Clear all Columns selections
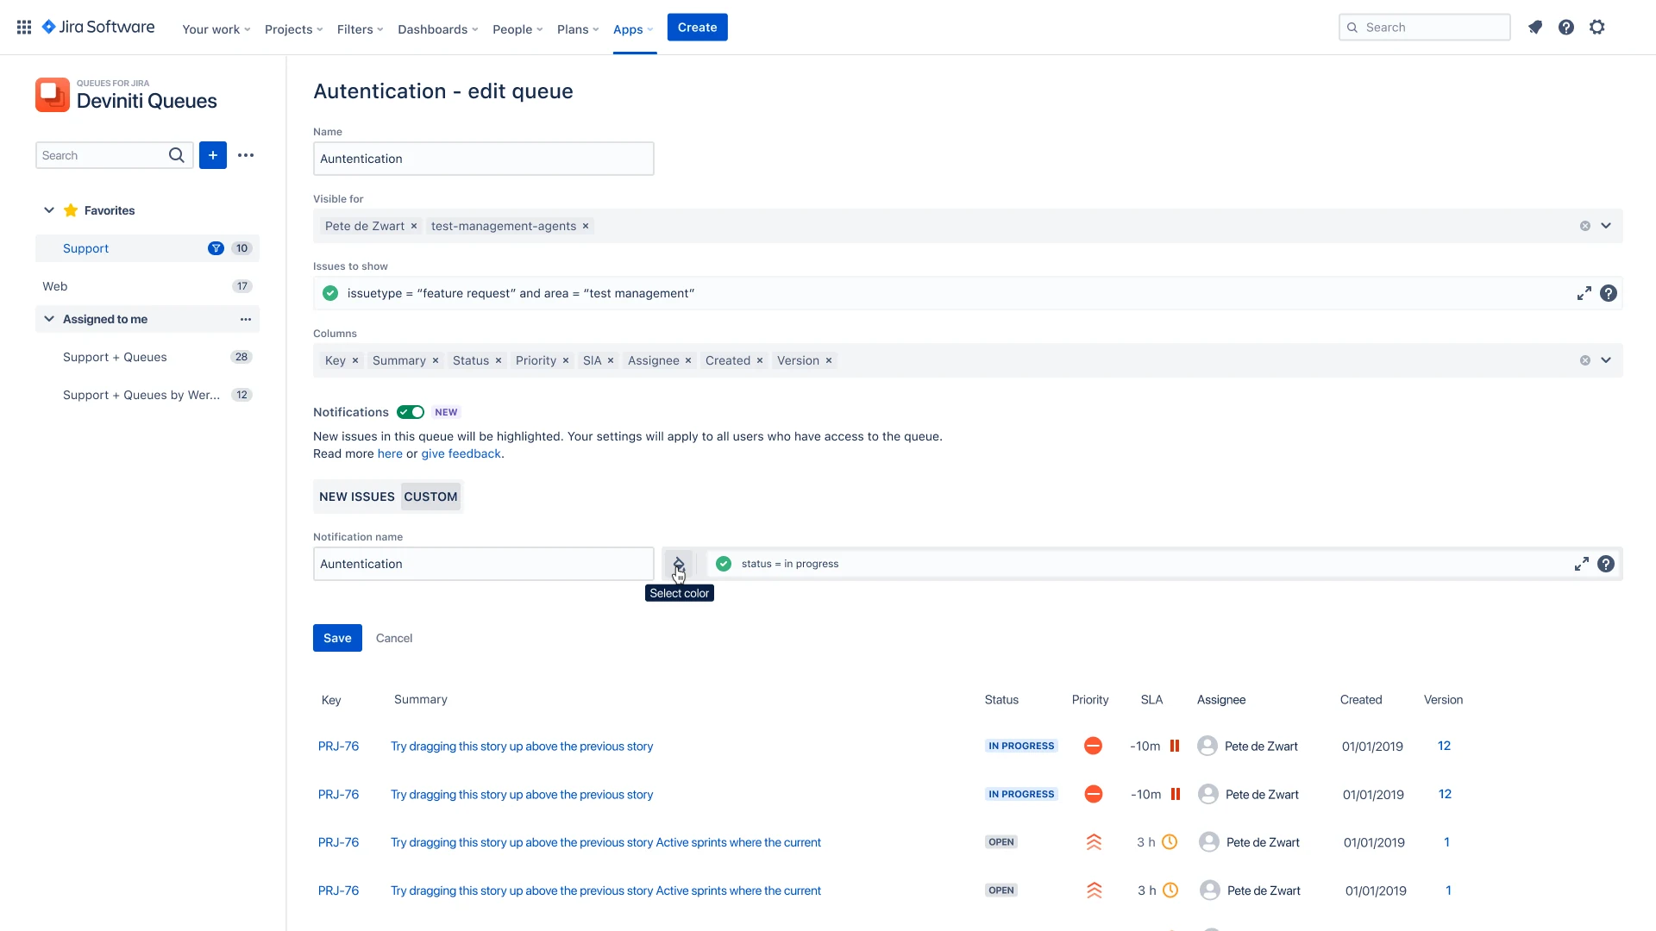 (1585, 360)
